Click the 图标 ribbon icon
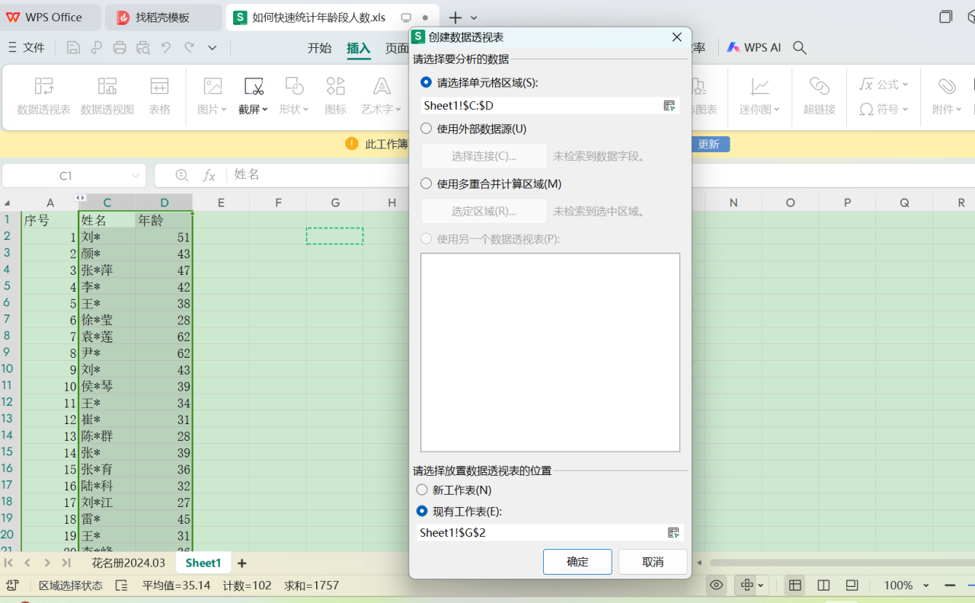This screenshot has width=975, height=603. [335, 94]
